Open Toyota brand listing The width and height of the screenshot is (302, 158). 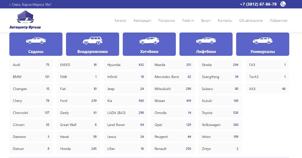220,113
